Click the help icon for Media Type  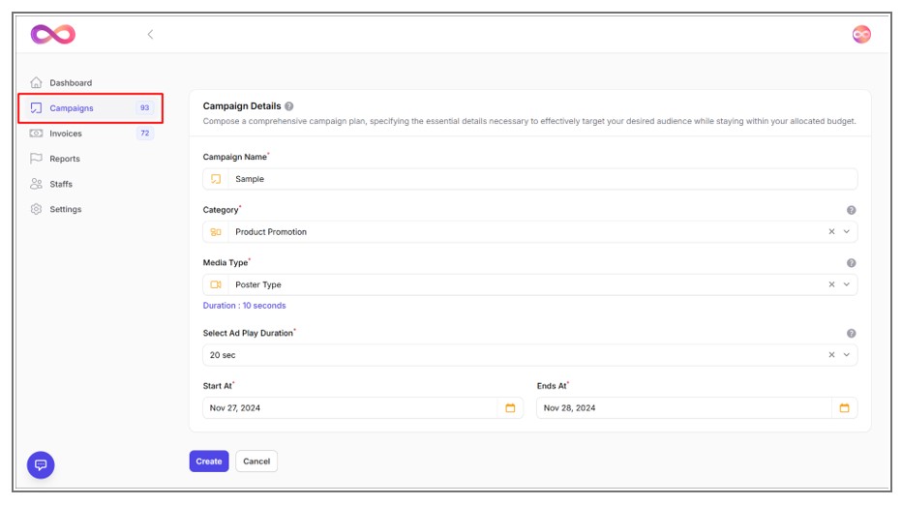pyautogui.click(x=851, y=263)
